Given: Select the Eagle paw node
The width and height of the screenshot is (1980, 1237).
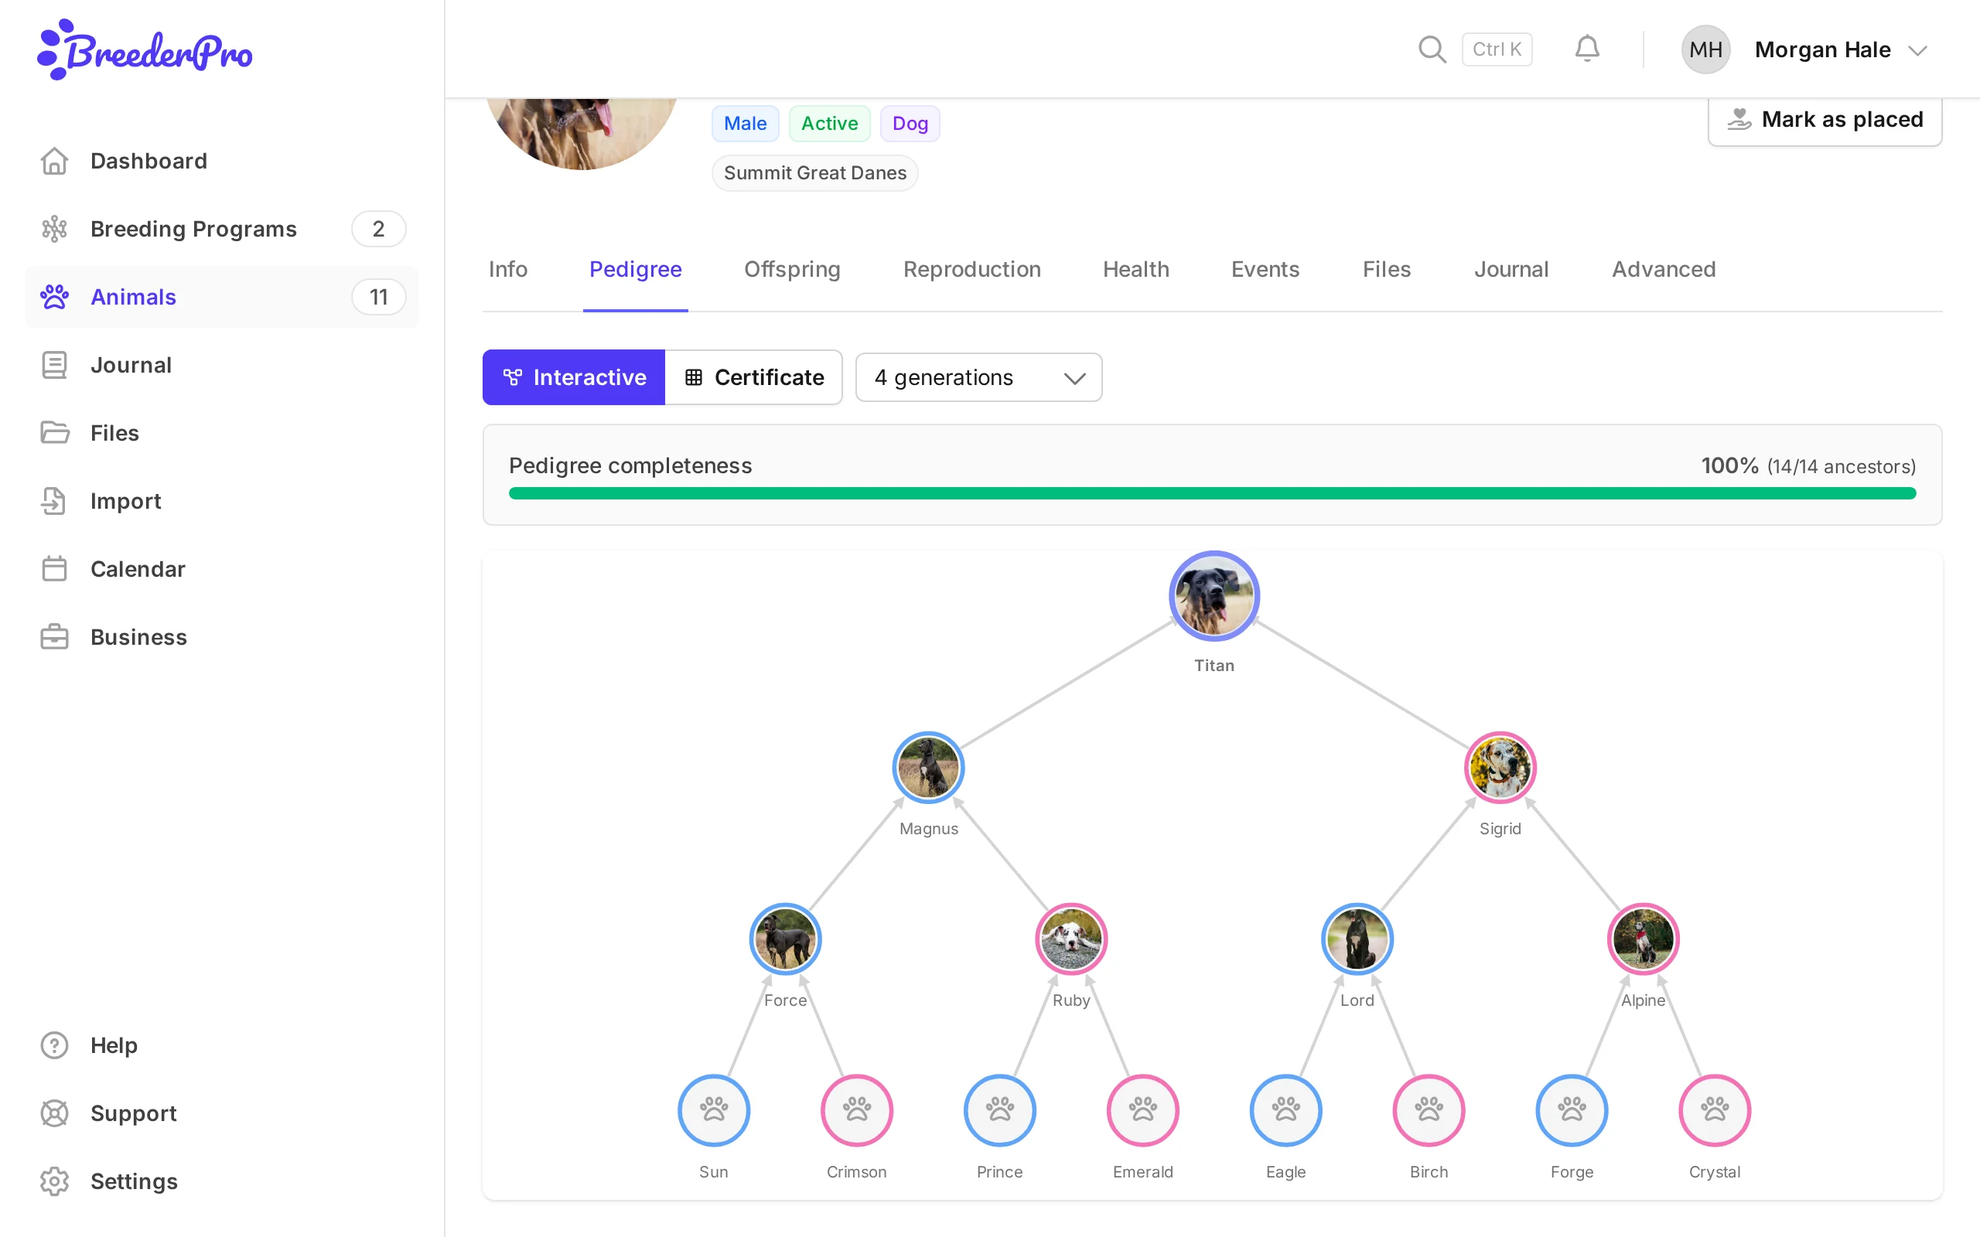Looking at the screenshot, I should (x=1285, y=1110).
